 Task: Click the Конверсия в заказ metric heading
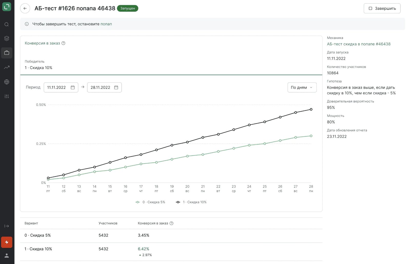click(x=42, y=43)
